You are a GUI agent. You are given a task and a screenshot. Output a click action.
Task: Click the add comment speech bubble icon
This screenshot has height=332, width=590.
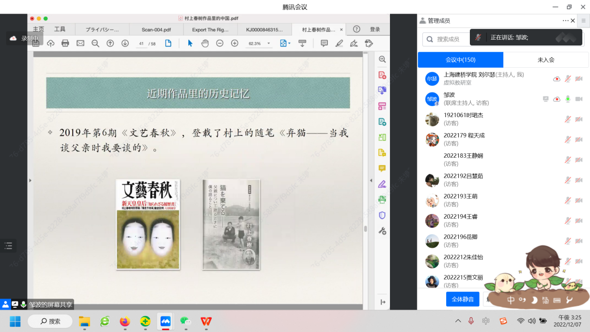[324, 44]
